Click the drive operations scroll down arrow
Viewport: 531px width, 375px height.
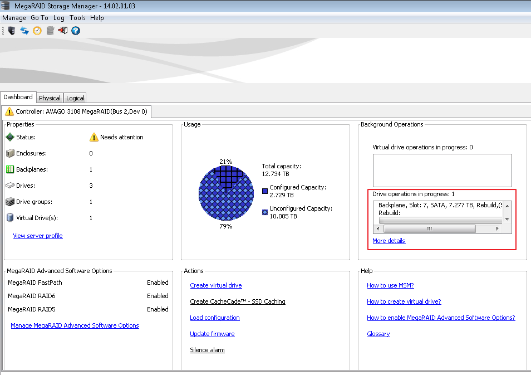point(507,220)
